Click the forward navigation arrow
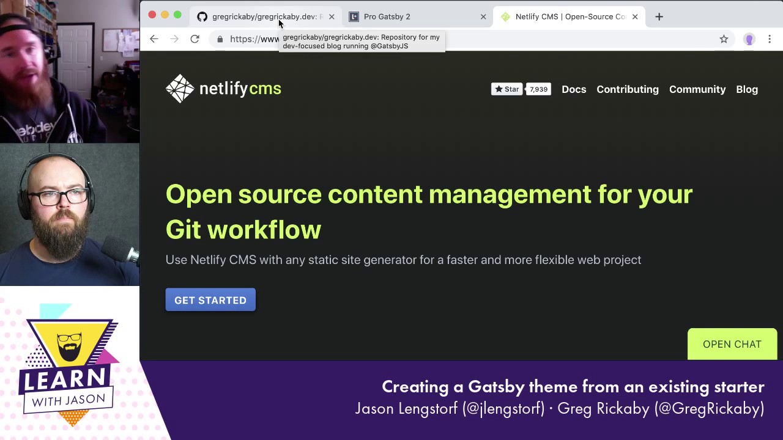Screen dimensions: 783x440 (x=174, y=38)
